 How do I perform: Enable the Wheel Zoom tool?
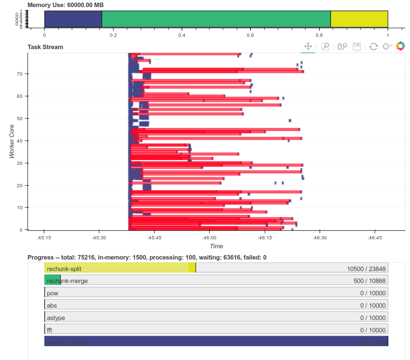point(342,47)
